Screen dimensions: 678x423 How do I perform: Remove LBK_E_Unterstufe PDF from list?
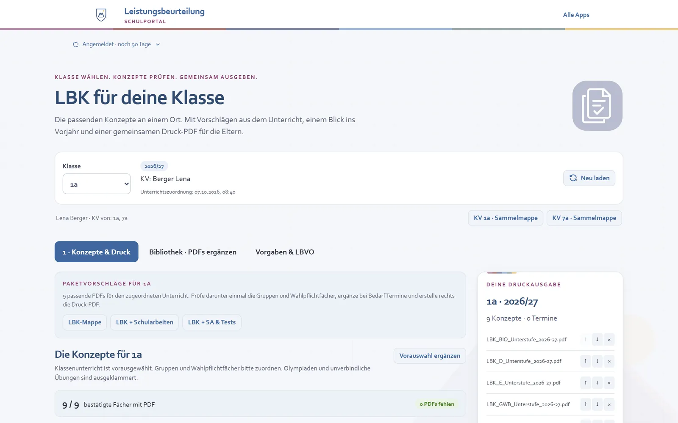point(609,382)
